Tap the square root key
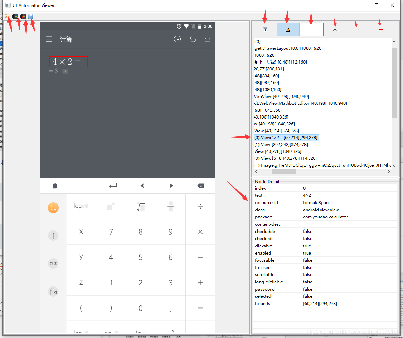The image size is (403, 338). [141, 206]
